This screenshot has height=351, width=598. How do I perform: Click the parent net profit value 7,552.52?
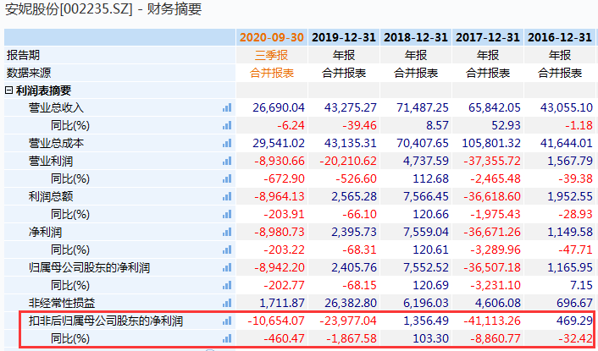[426, 267]
